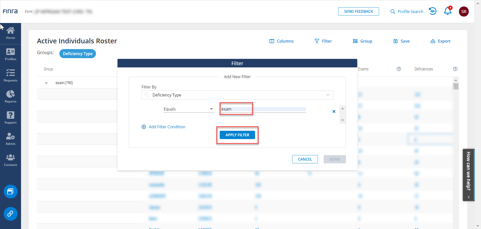Remove the Deficiency Type group chip
Screen dimensions: 481x229
point(78,54)
